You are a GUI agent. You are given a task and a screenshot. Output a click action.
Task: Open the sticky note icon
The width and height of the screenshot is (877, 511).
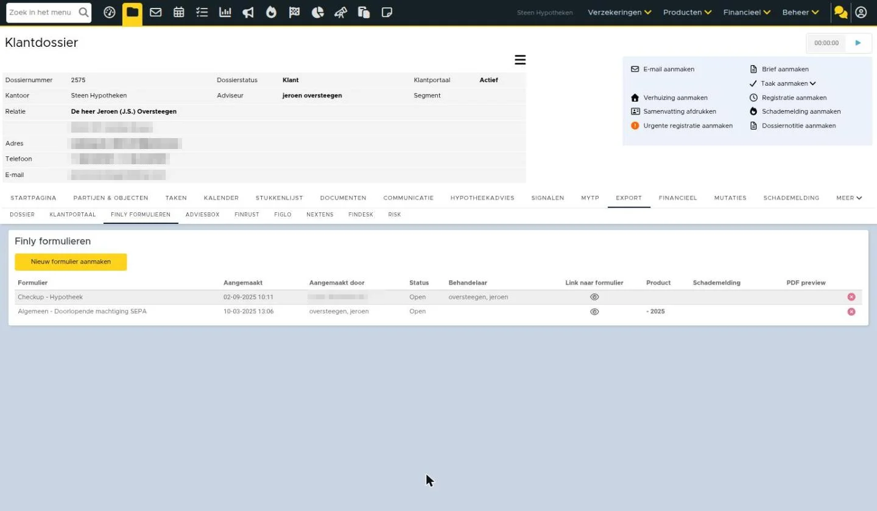point(387,12)
